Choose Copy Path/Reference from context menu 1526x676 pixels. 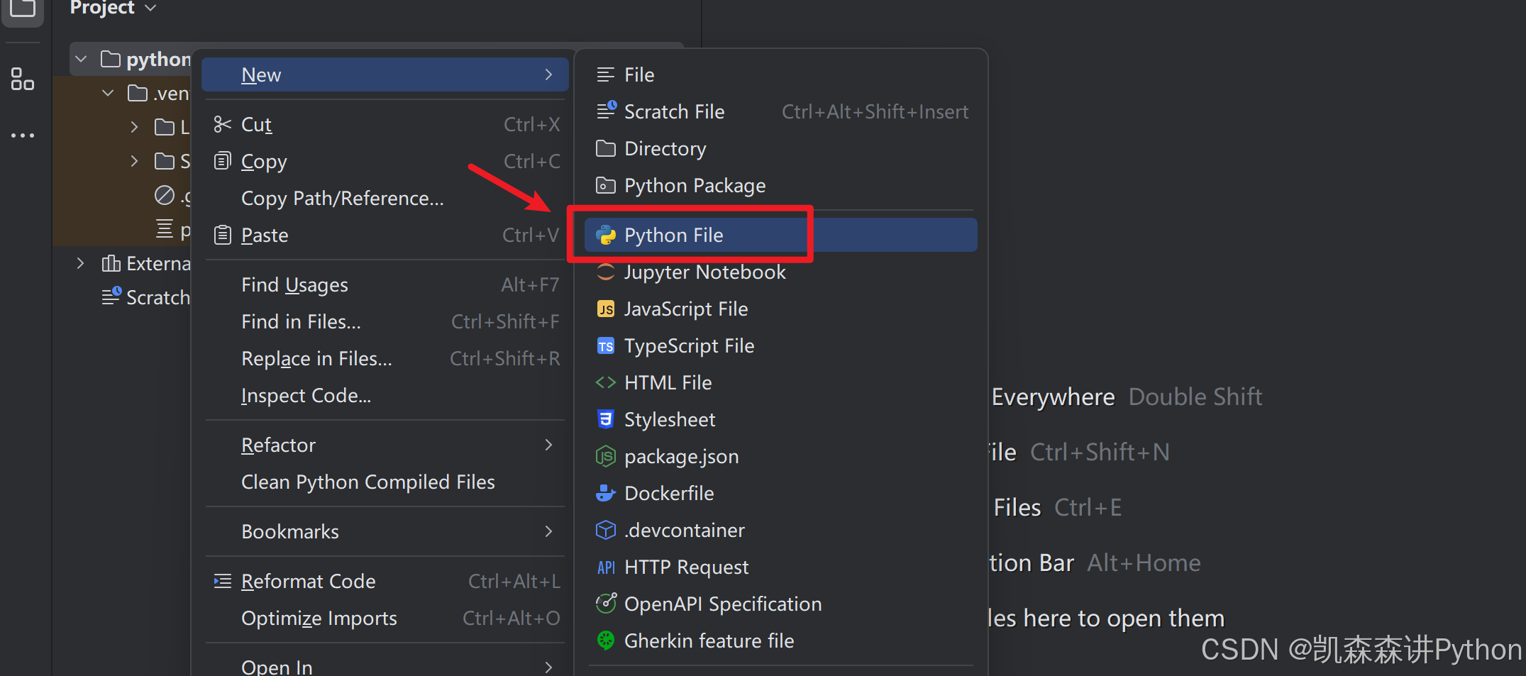point(343,199)
